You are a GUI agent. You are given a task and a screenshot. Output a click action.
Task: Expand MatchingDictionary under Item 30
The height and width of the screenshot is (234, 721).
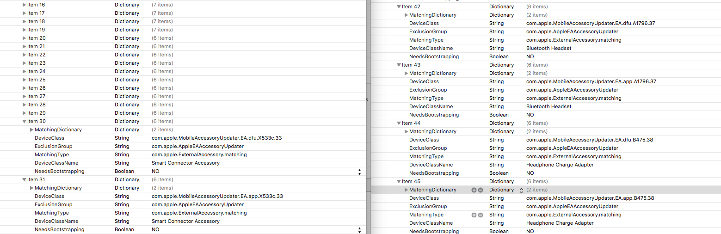click(32, 130)
